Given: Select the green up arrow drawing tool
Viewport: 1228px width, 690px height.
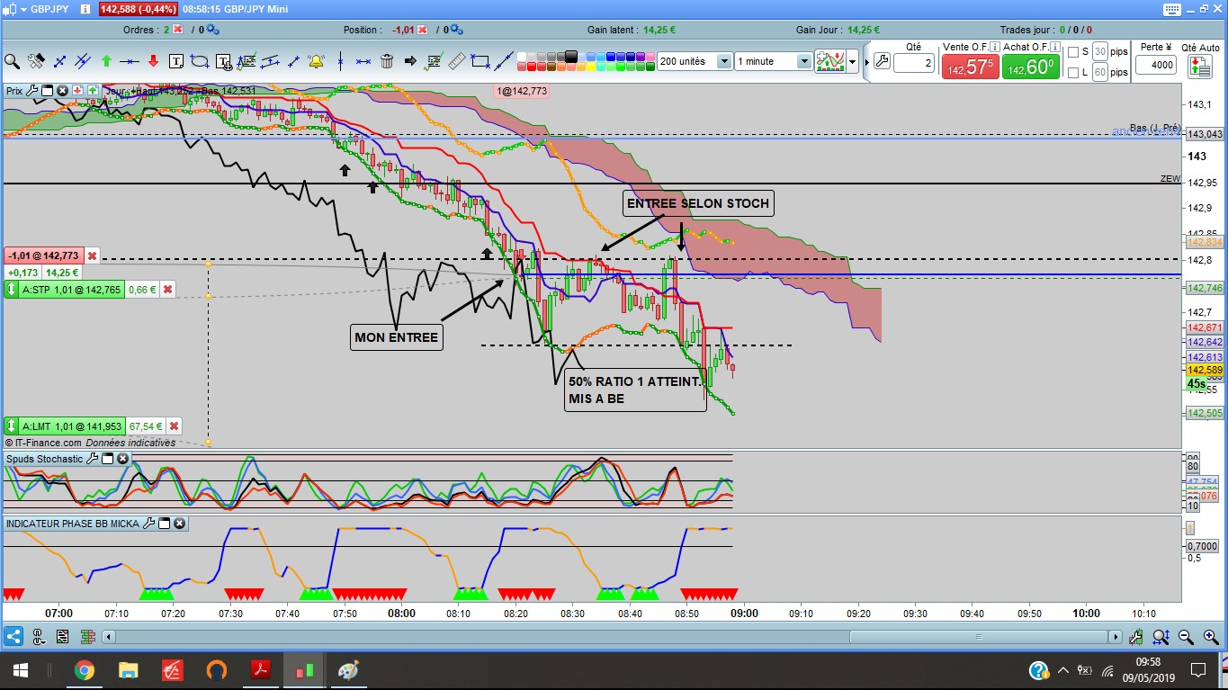Looking at the screenshot, I should click(x=106, y=61).
